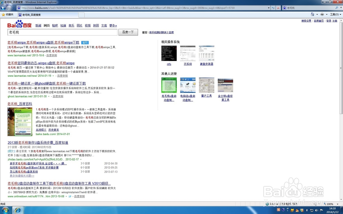
Task: Click the page's vertical scrollbar up arrow
Action: click(x=341, y=20)
